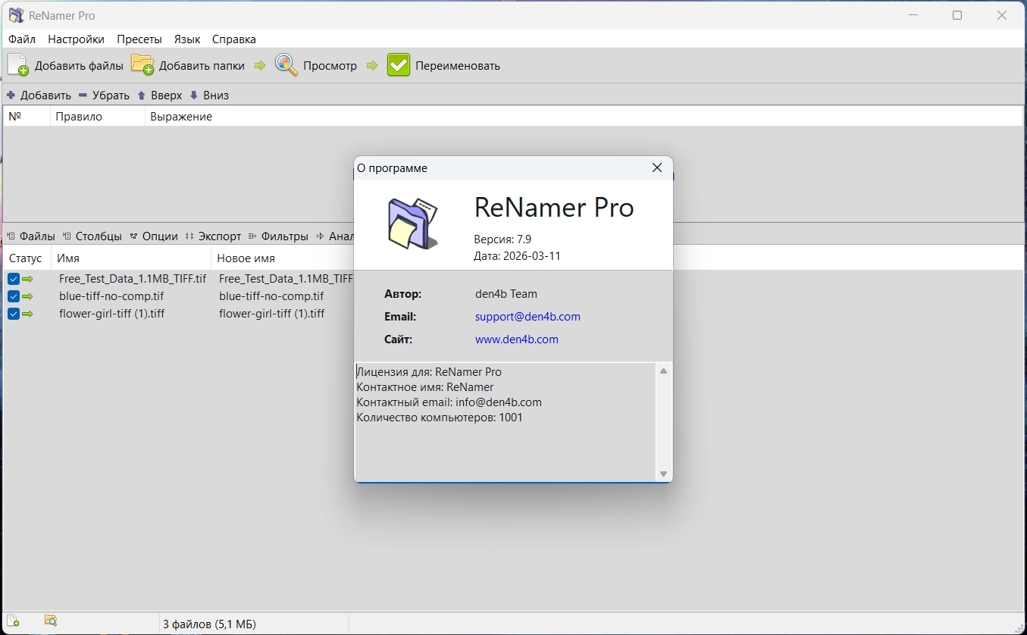Uncheck the blue-tiff-no-comp.tif checkbox

pos(14,296)
